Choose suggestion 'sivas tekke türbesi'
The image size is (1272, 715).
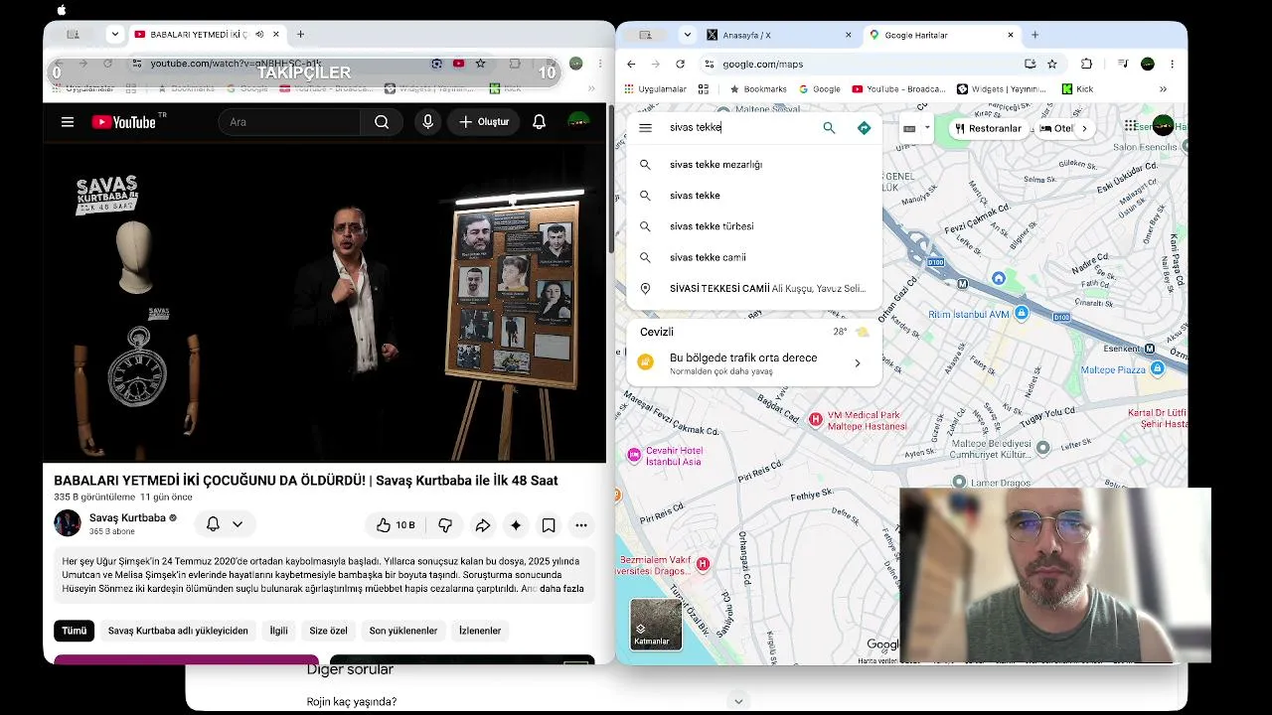754,226
